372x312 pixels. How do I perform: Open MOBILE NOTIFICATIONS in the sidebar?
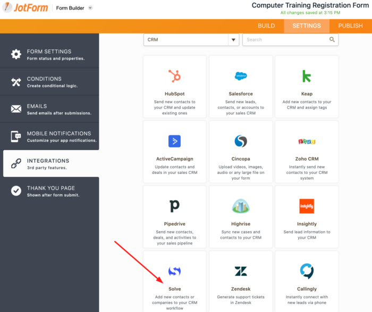(x=49, y=137)
